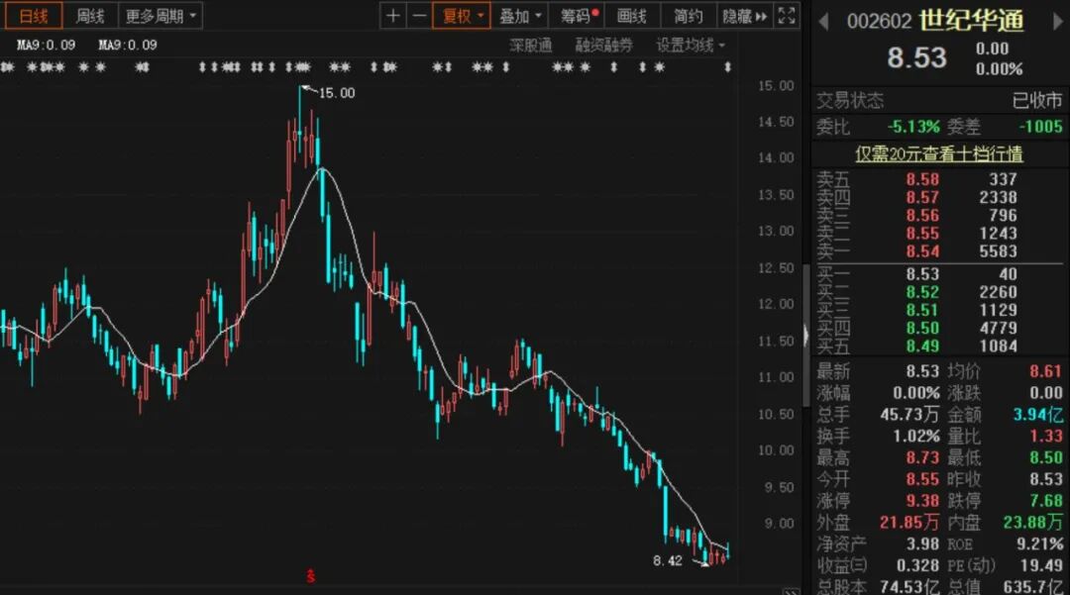Open 仅需20元查看十档行情 link
The image size is (1070, 595).
939,154
